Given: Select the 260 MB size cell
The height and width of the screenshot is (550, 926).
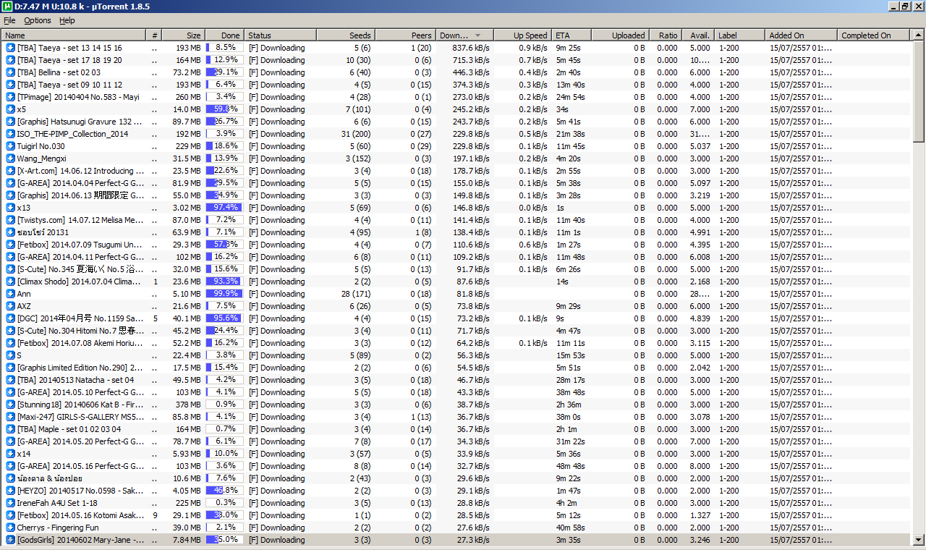Looking at the screenshot, I should click(188, 97).
